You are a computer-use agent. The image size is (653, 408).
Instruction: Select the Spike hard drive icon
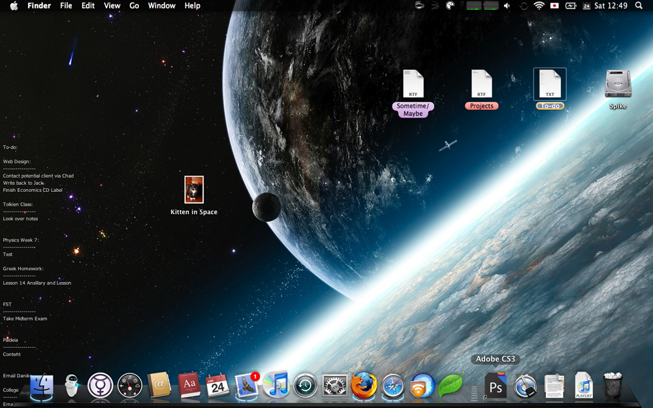point(618,84)
